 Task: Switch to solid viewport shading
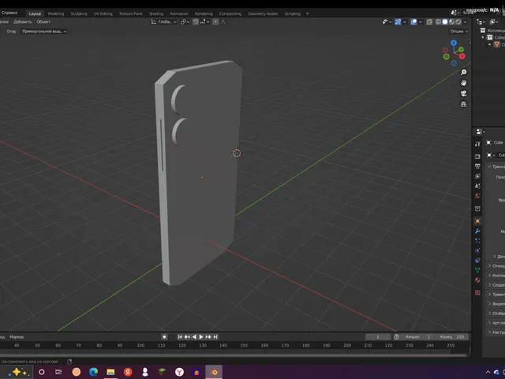pyautogui.click(x=445, y=22)
